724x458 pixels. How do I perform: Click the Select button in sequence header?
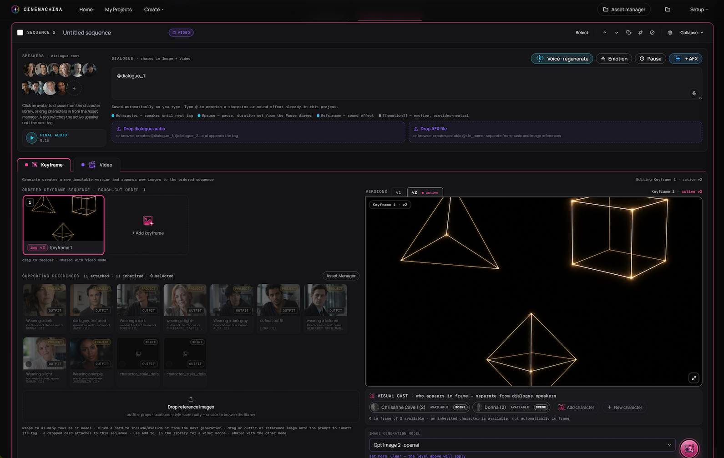tap(582, 33)
